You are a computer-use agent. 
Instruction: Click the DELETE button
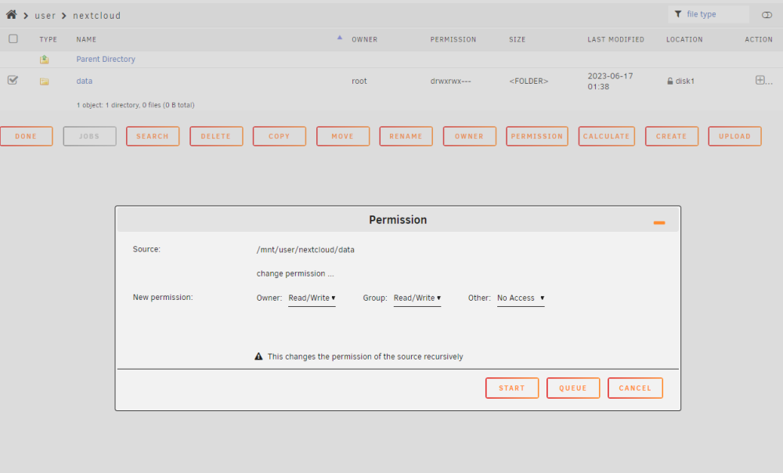tap(216, 135)
